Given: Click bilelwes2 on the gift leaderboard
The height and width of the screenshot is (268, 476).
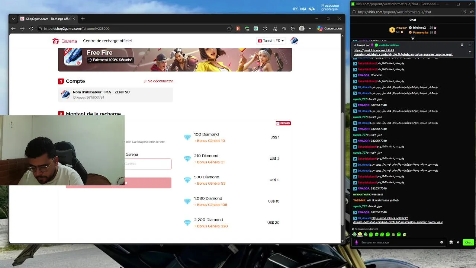Looking at the screenshot, I should pyautogui.click(x=419, y=28).
